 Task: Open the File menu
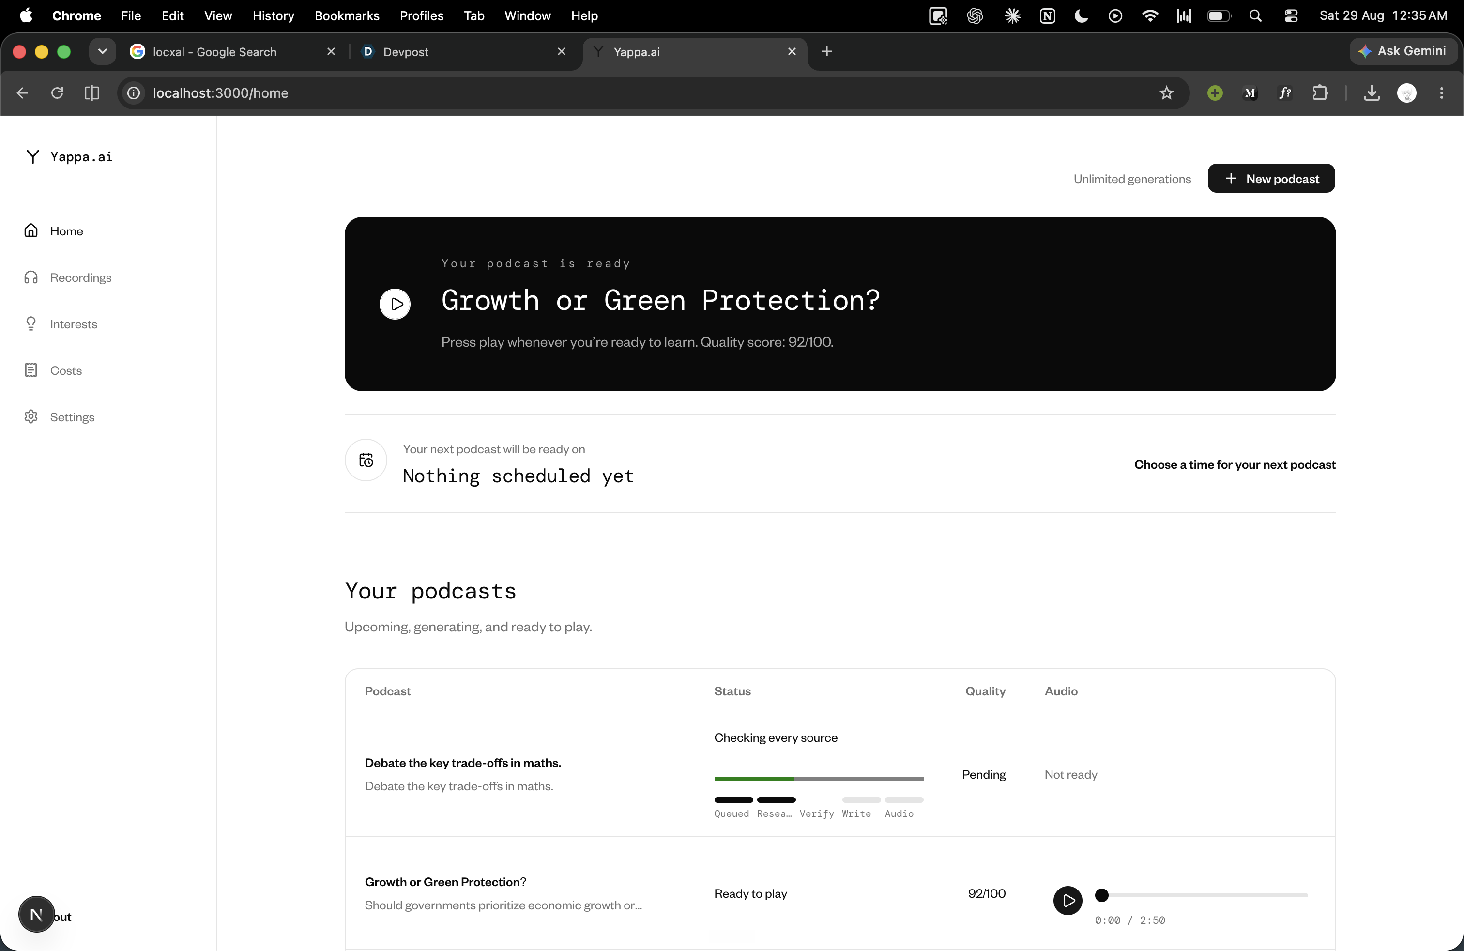[x=130, y=16]
